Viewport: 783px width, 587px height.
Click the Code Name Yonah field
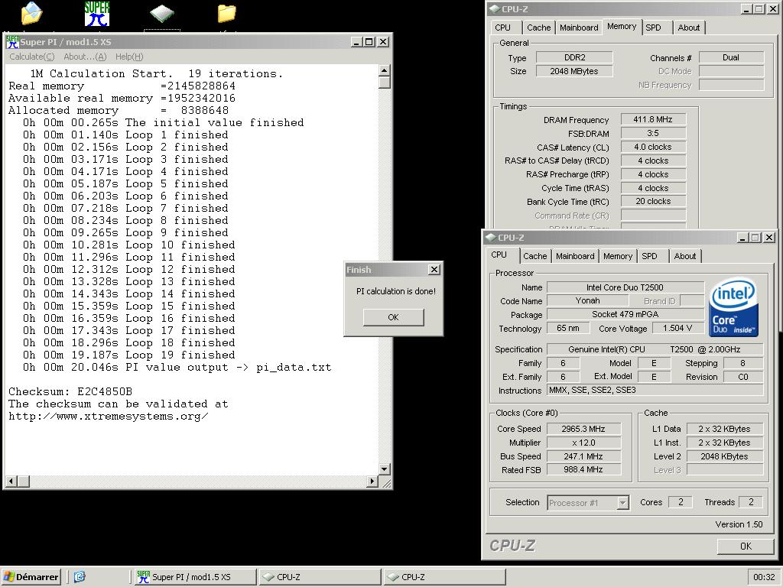tap(588, 300)
